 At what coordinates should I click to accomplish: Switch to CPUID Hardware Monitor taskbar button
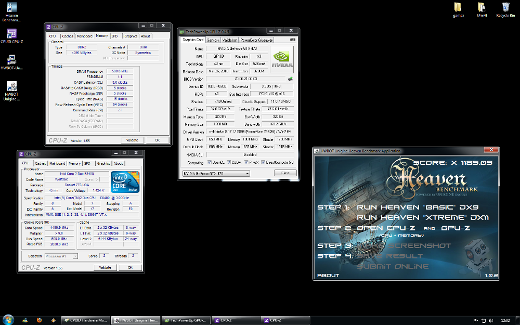click(x=86, y=320)
